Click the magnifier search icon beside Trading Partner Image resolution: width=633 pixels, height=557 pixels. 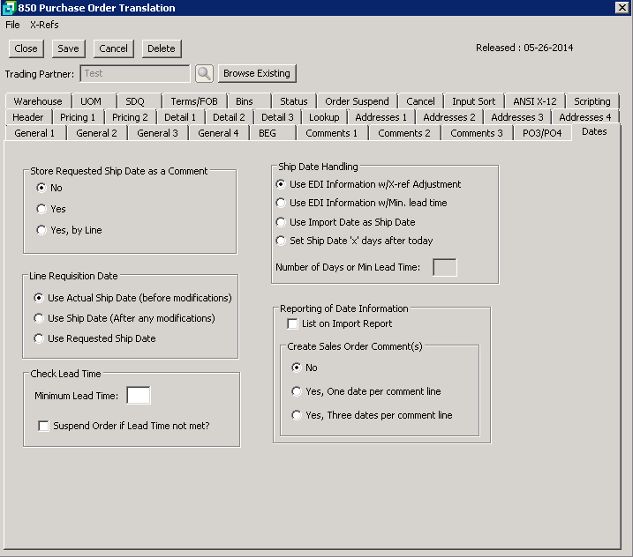tap(204, 74)
